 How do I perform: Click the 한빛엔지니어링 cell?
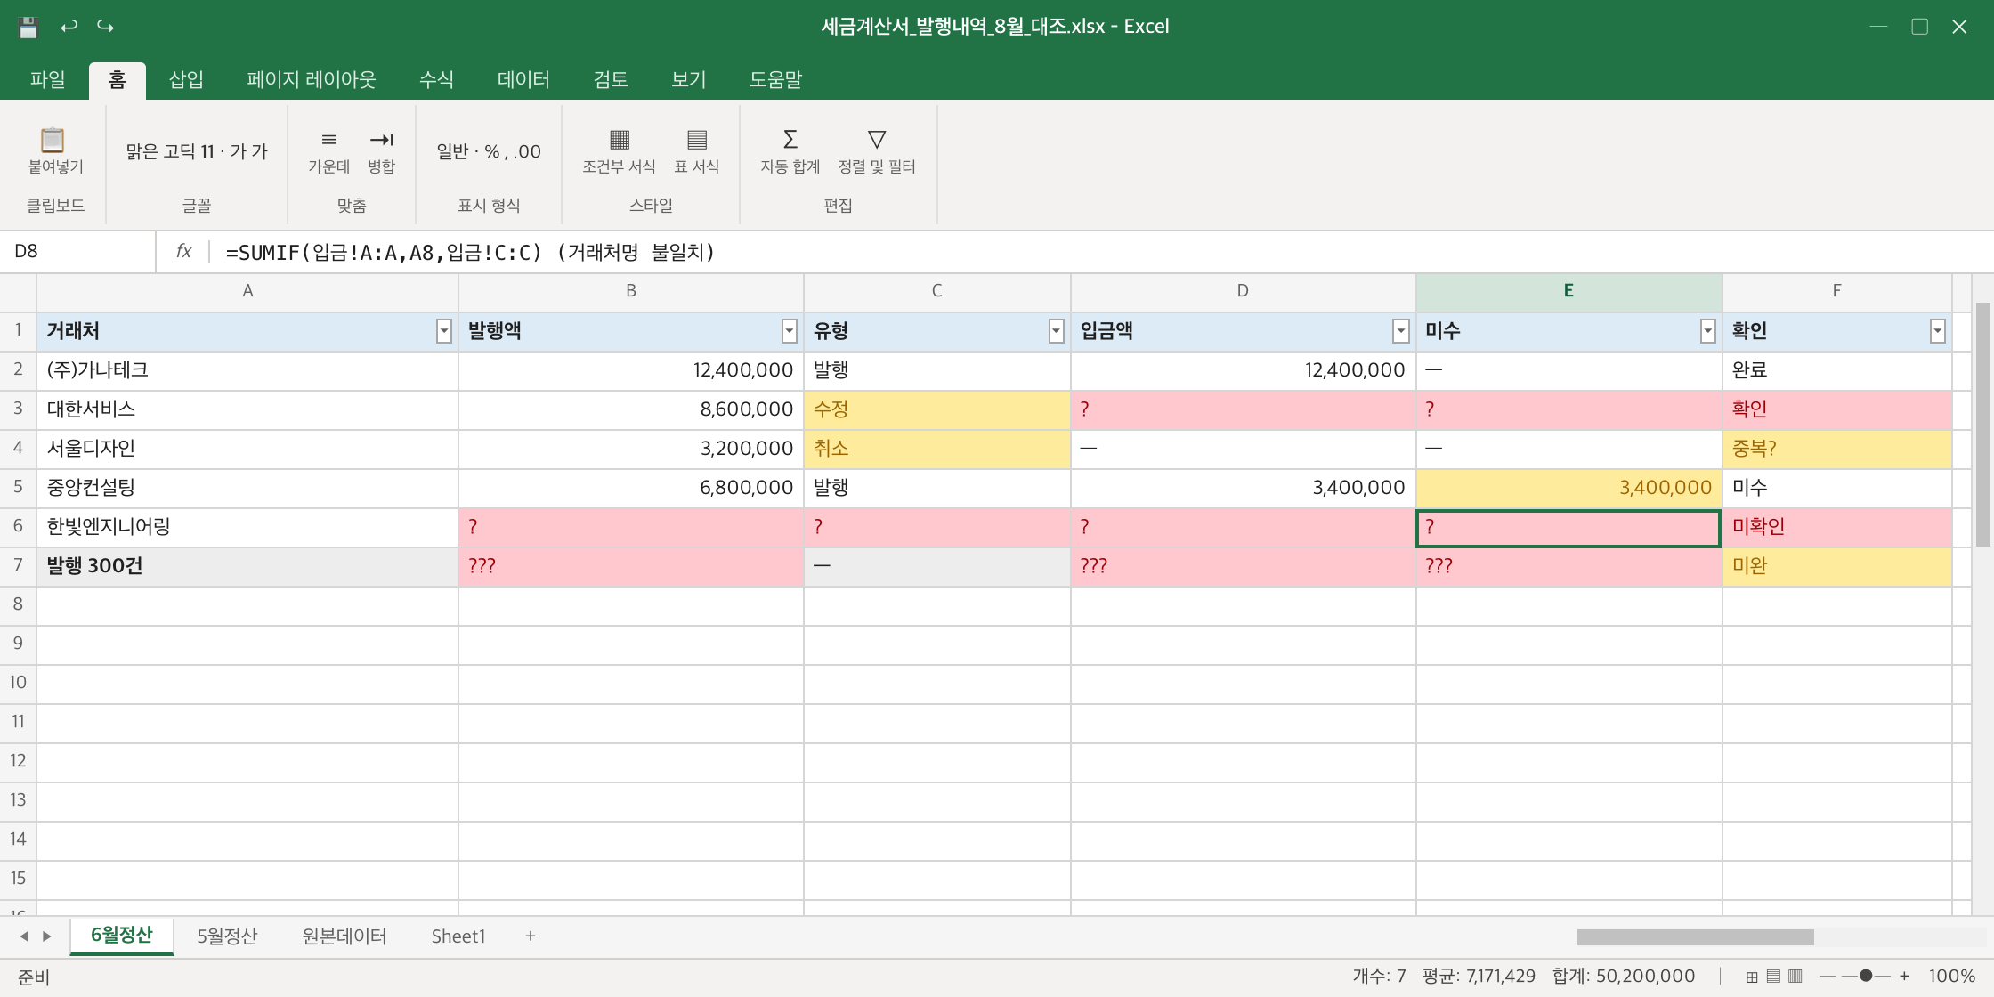[247, 527]
